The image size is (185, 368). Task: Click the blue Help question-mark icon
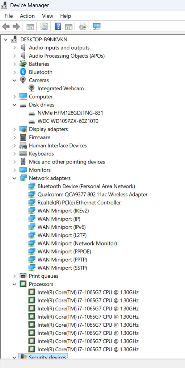[58, 26]
